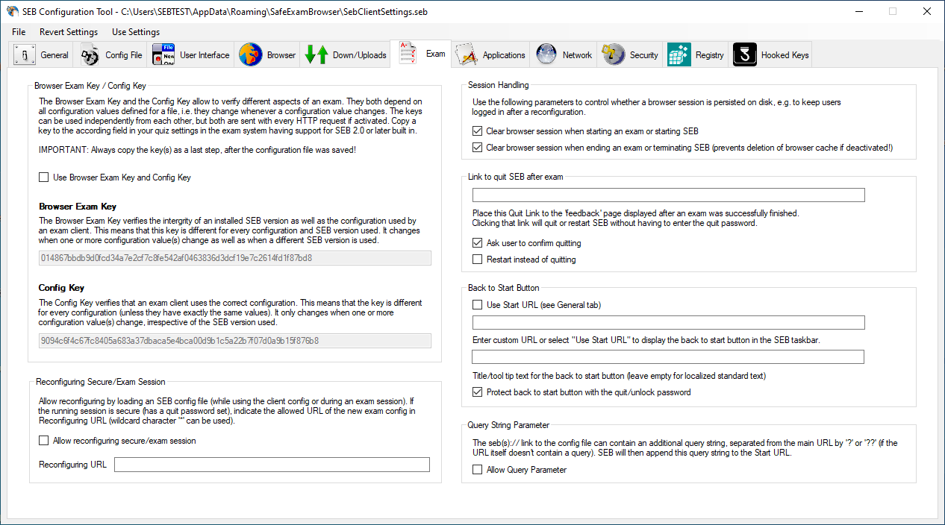Open Hooked Keys via the key icon
Screen dimensions: 945x525
[743, 54]
